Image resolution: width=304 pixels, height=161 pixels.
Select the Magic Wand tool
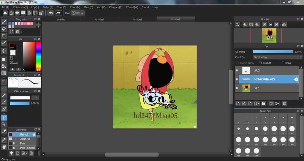pos(4,95)
